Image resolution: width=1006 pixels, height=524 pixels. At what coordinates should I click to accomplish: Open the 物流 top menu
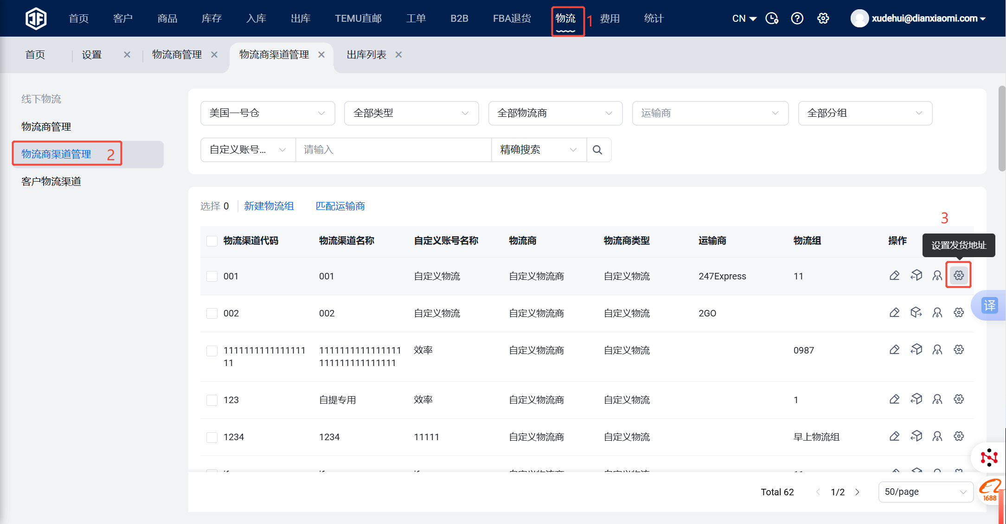pos(566,19)
